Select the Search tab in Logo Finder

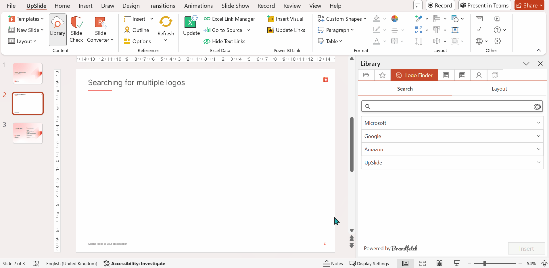[x=405, y=89]
